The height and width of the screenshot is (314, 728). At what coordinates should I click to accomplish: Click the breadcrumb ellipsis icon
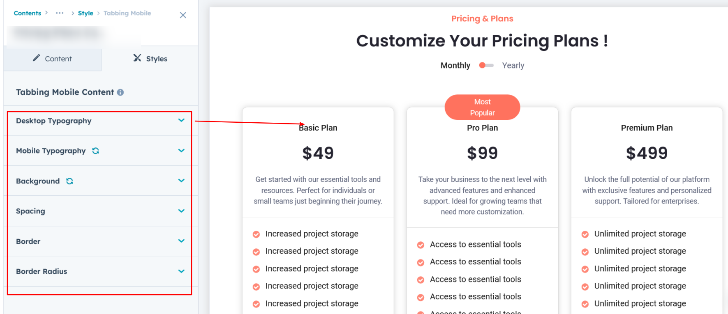(x=60, y=13)
